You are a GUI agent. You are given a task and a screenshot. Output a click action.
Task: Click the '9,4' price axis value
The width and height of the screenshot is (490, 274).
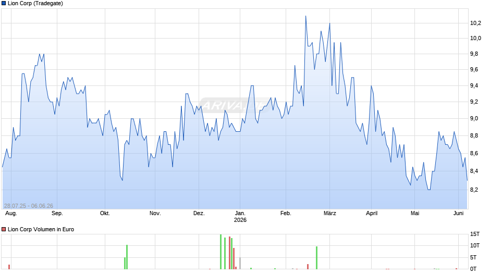(x=474, y=86)
